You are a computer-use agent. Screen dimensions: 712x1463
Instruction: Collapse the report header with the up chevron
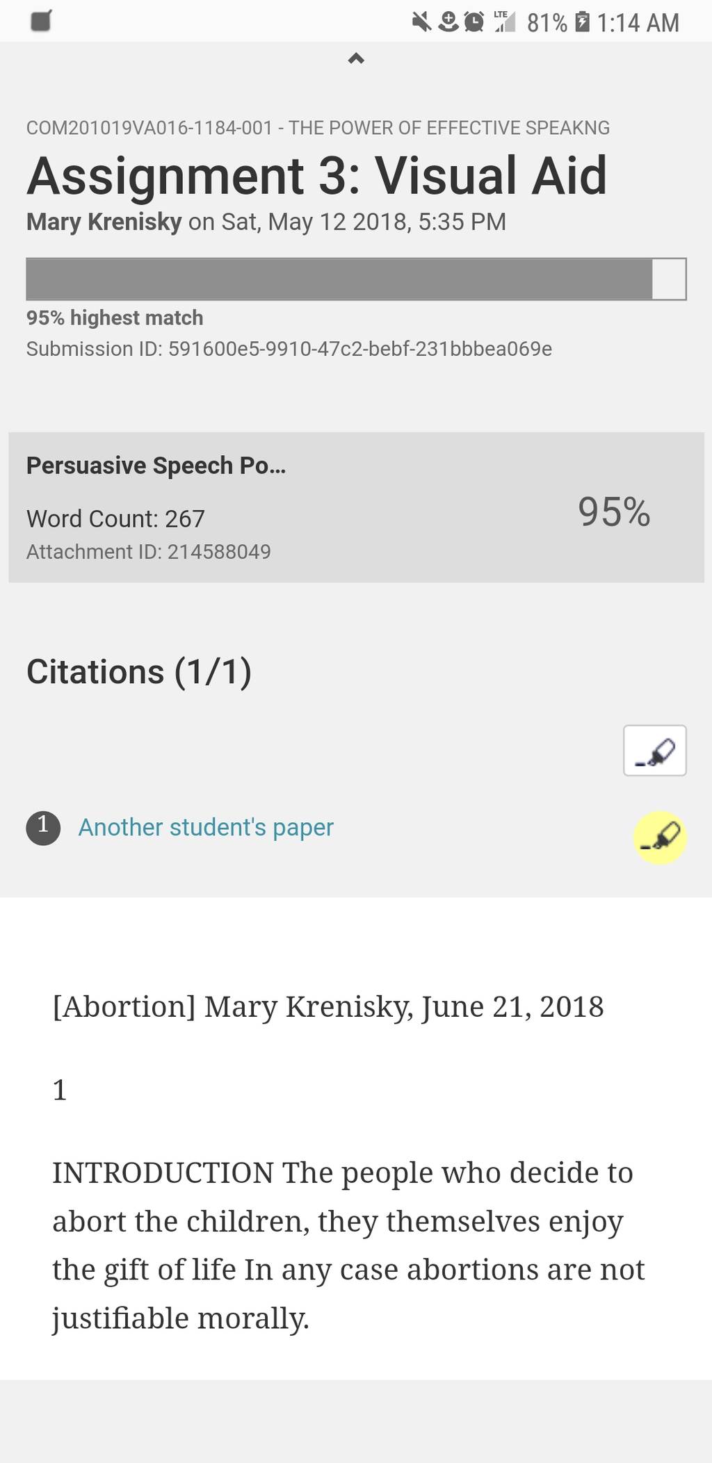356,59
